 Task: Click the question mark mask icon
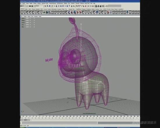(x=70, y=6)
